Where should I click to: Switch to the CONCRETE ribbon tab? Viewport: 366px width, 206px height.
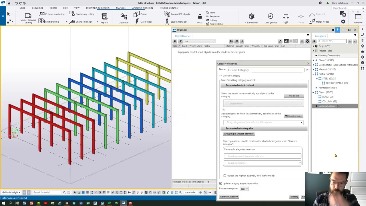click(37, 8)
